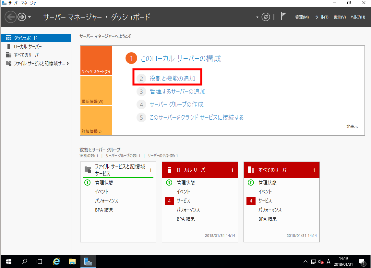371x268 pixels.
Task: Click 管理状態 in ローカル サーバー tile
Action: [186, 183]
